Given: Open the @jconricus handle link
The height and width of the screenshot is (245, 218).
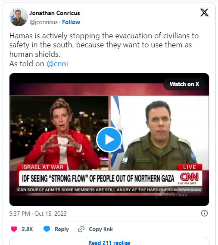Looking at the screenshot, I should point(44,22).
